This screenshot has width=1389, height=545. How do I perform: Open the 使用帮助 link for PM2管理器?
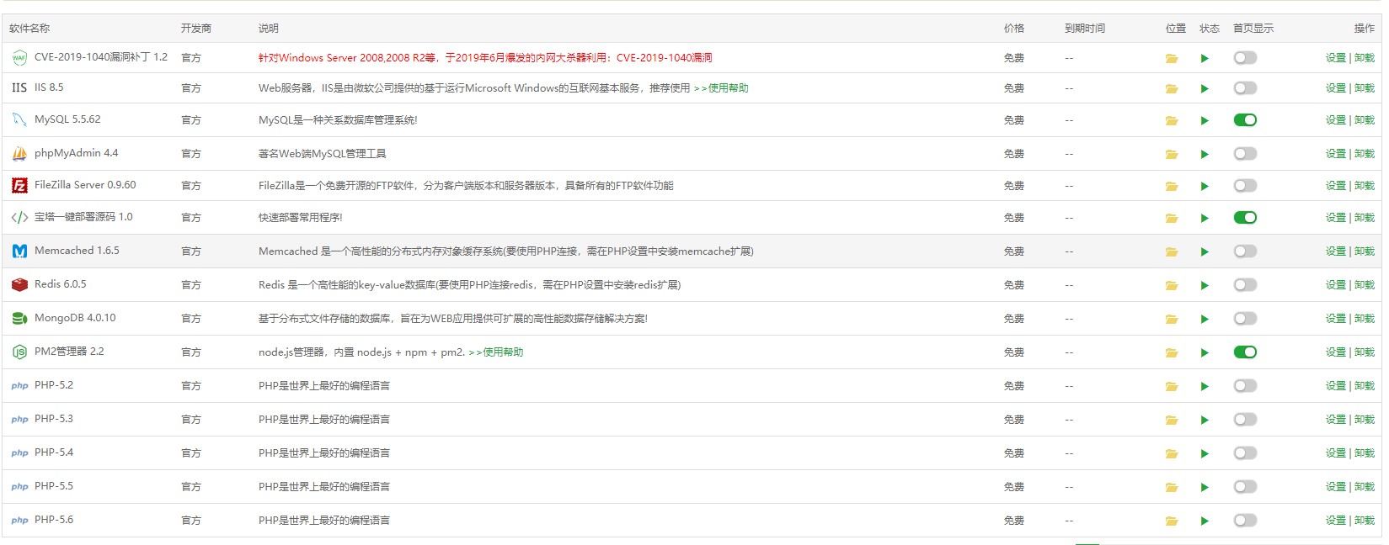[x=496, y=352]
